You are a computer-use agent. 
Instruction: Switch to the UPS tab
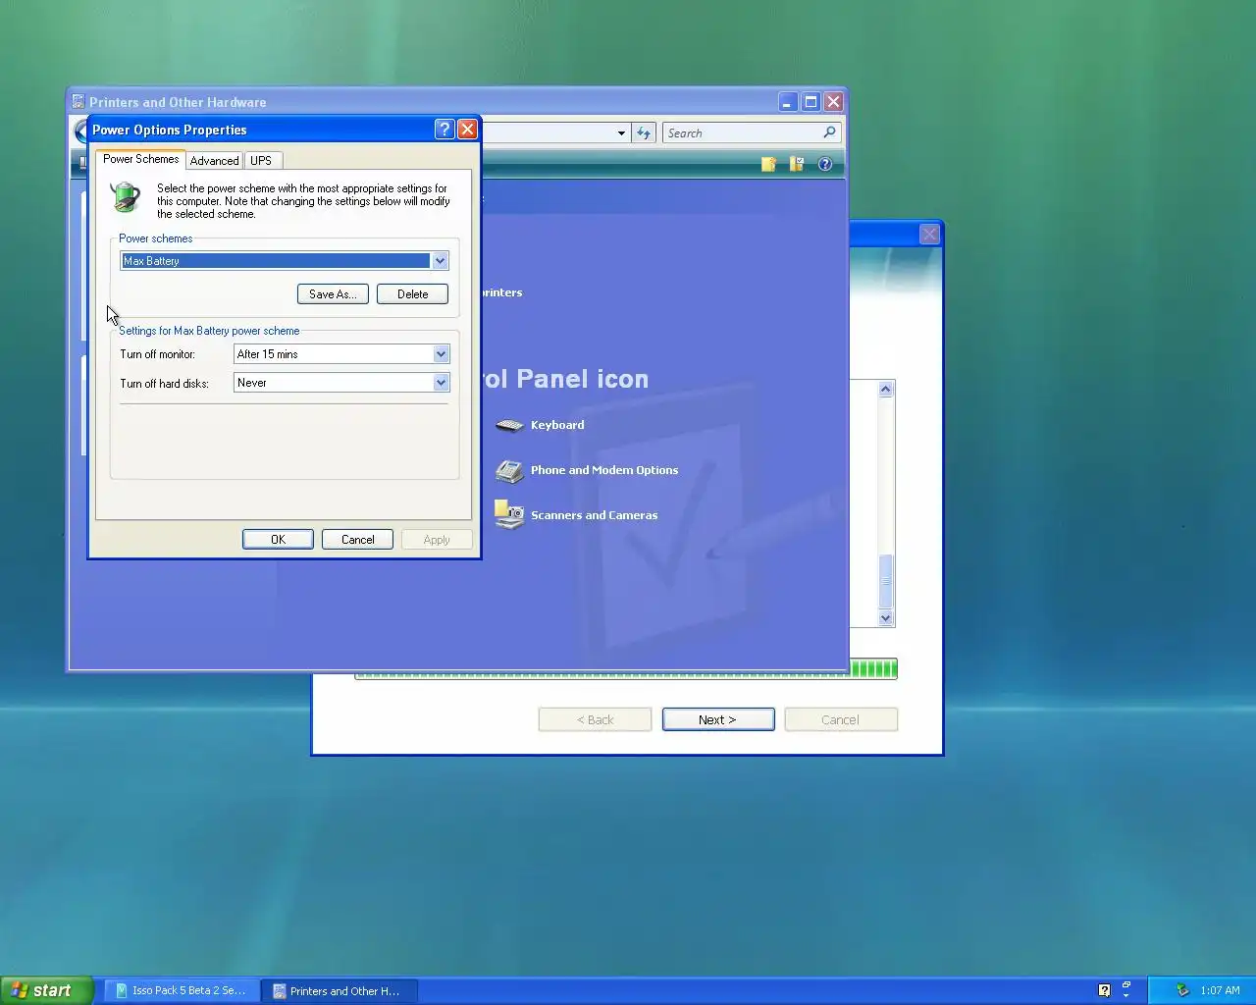261,161
